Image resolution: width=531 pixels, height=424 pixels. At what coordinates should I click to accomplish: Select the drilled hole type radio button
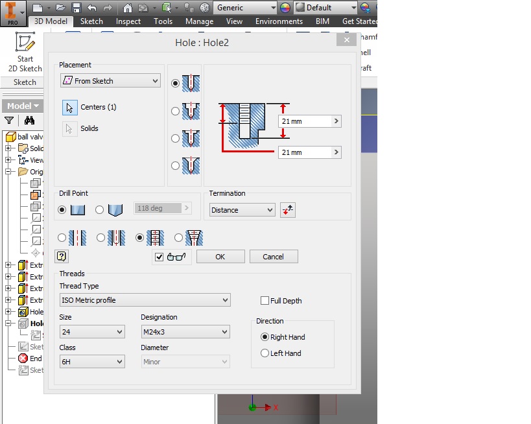click(175, 84)
